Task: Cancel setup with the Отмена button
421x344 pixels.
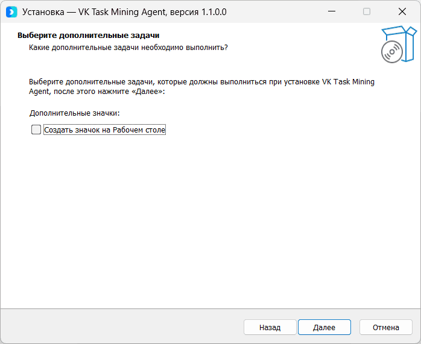Action: 386,327
